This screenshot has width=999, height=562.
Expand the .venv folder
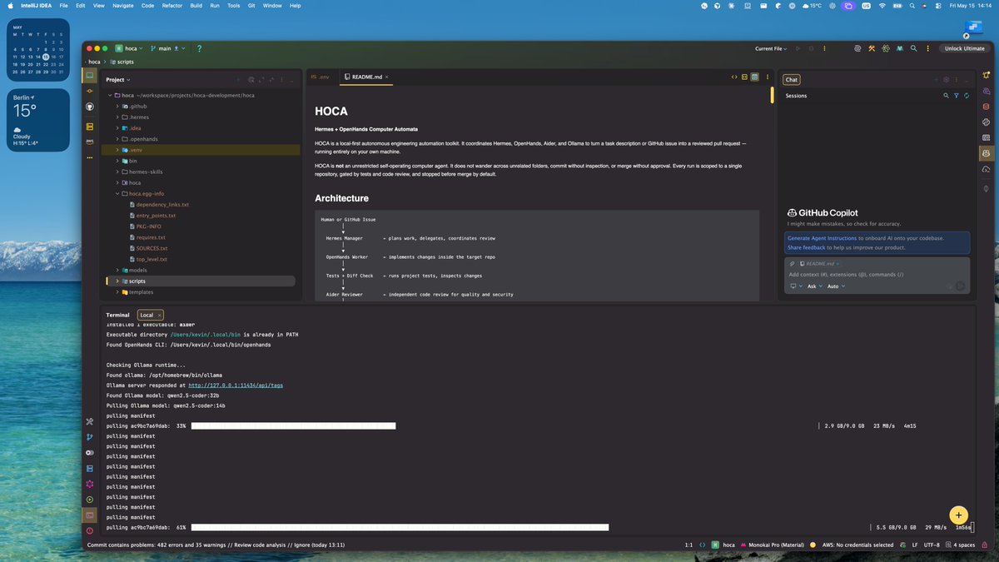pos(117,150)
